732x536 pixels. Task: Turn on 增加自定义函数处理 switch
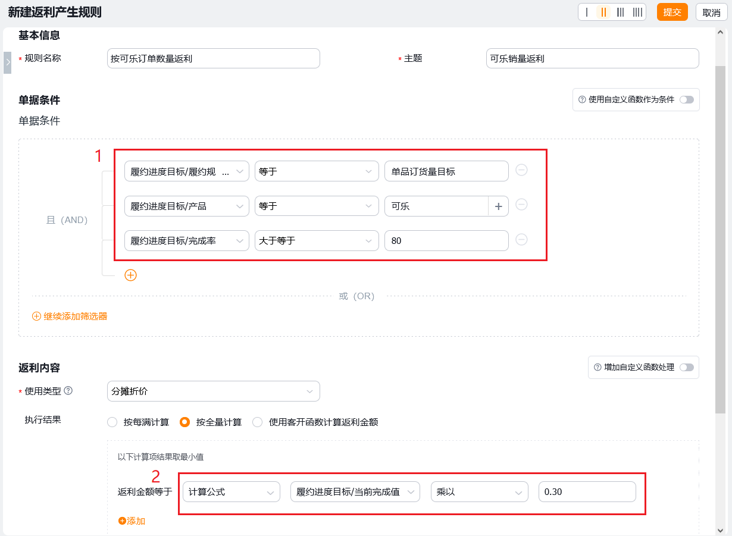(x=687, y=368)
